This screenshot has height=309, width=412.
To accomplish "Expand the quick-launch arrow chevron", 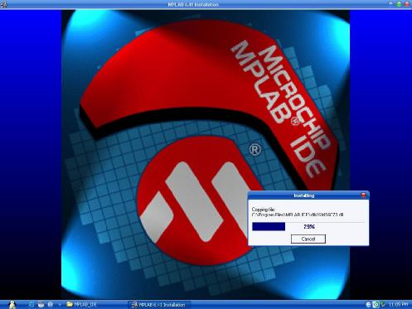I will [60, 305].
